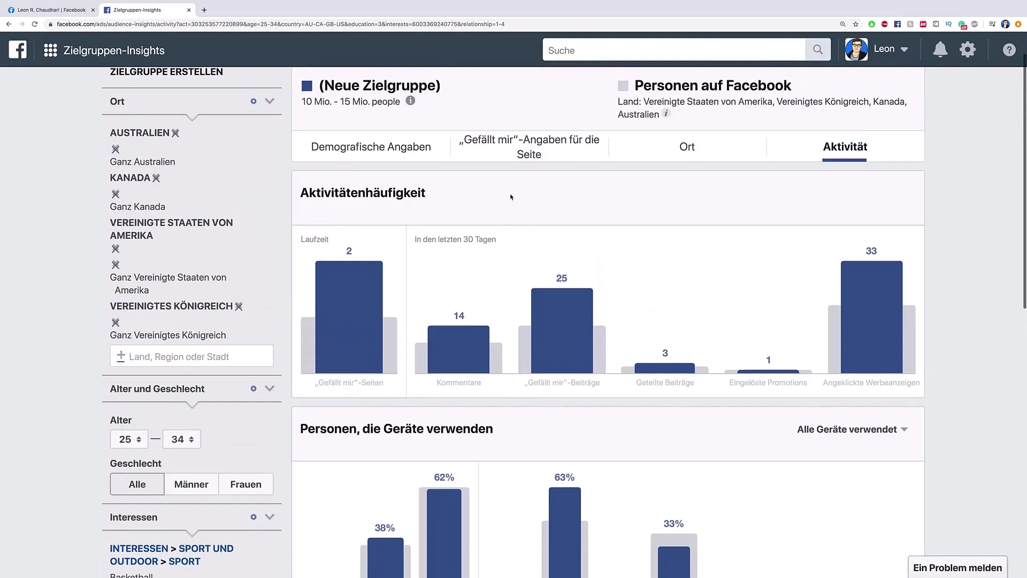Select the Aktivität tab
This screenshot has height=578, width=1027.
(x=844, y=146)
